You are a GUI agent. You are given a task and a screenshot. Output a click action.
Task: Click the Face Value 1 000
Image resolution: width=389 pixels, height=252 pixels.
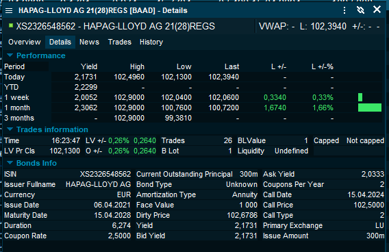click(x=249, y=205)
